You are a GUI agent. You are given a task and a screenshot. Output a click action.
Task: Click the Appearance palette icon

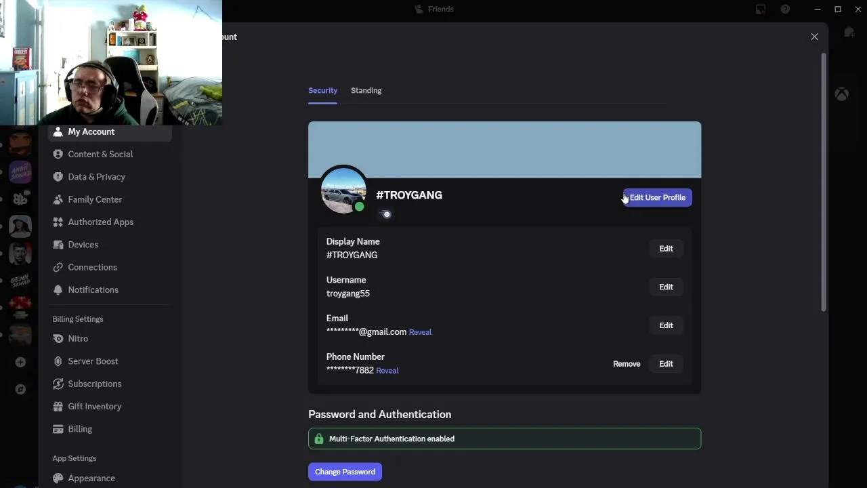[58, 478]
